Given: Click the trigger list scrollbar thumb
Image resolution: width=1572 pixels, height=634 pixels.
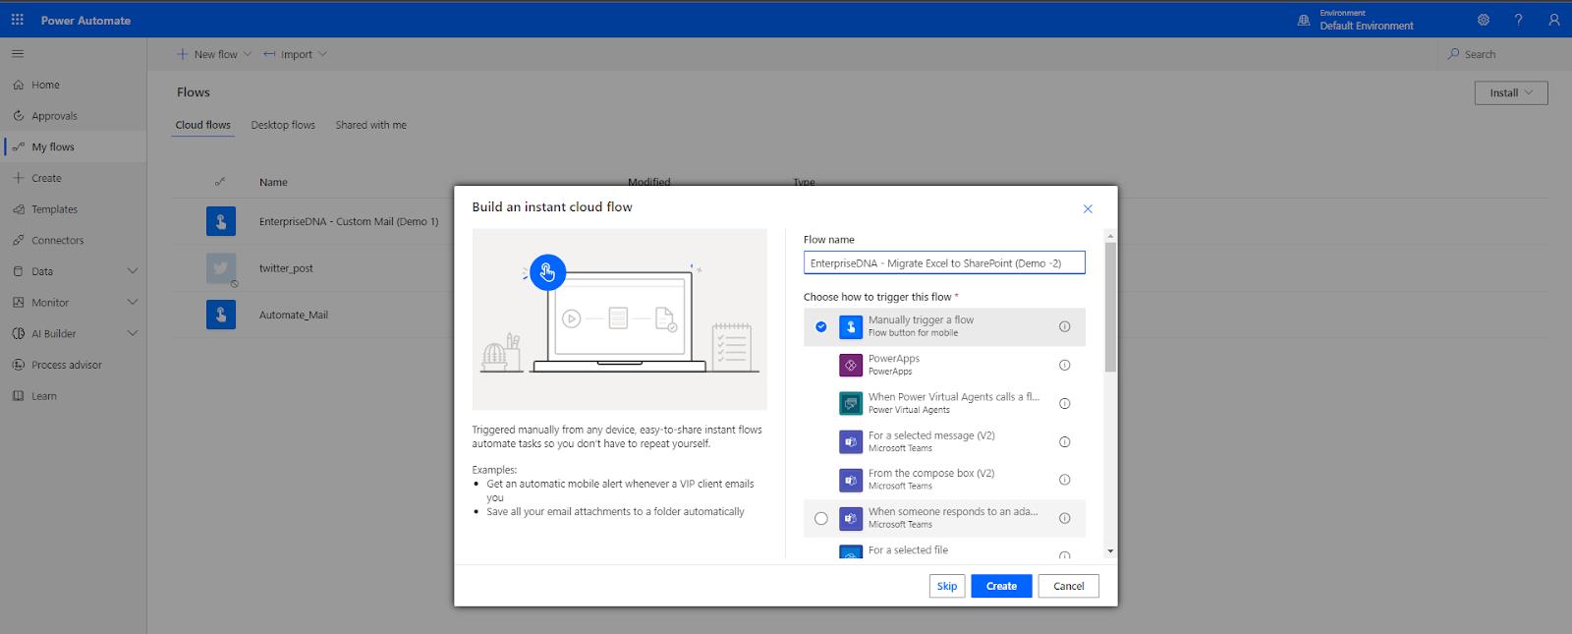Looking at the screenshot, I should pos(1110,307).
